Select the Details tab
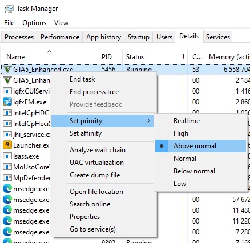250x243 pixels. click(189, 36)
